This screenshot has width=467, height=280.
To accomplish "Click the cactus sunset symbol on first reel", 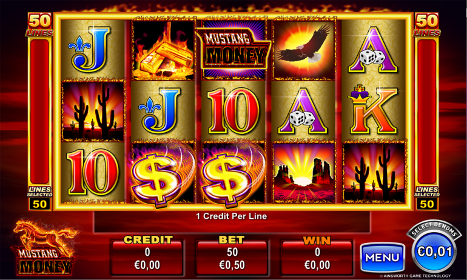I will pos(93,111).
